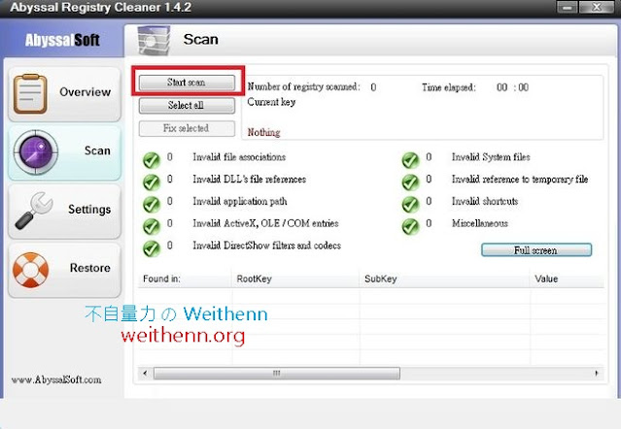Click the Value column header

[x=568, y=279]
